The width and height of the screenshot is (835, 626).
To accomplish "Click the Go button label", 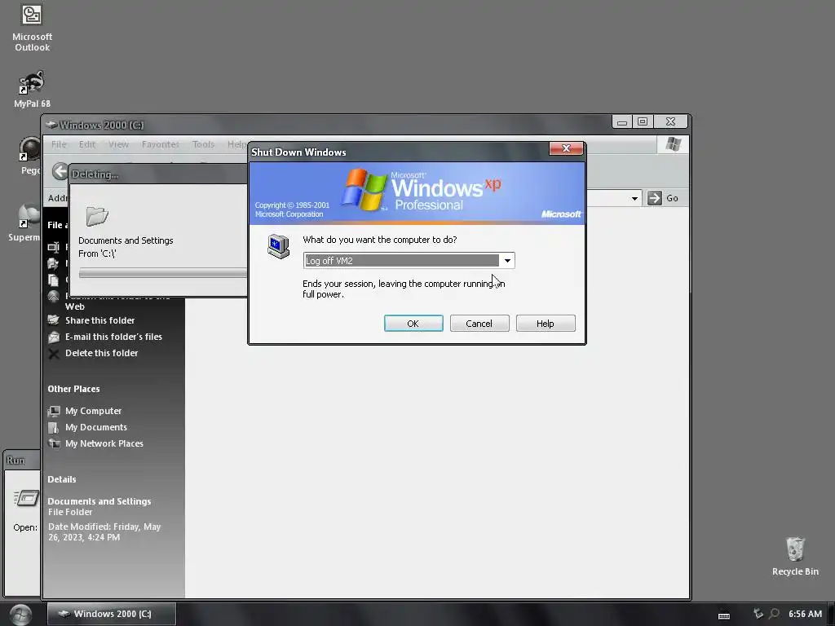I will tap(672, 198).
